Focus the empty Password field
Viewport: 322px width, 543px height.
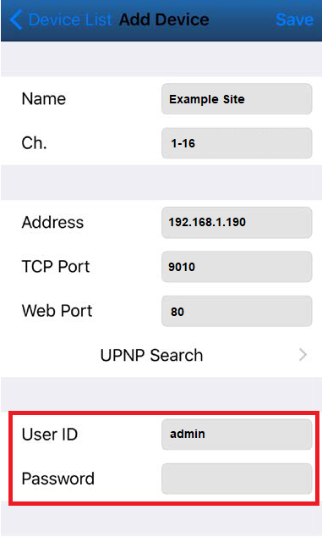point(237,479)
